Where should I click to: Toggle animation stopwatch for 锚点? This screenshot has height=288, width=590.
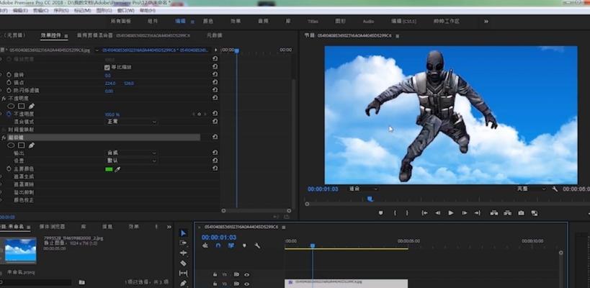coord(9,83)
